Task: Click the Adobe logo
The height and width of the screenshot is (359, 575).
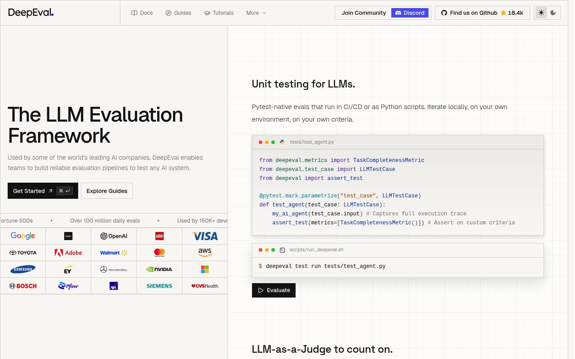Action: click(68, 253)
